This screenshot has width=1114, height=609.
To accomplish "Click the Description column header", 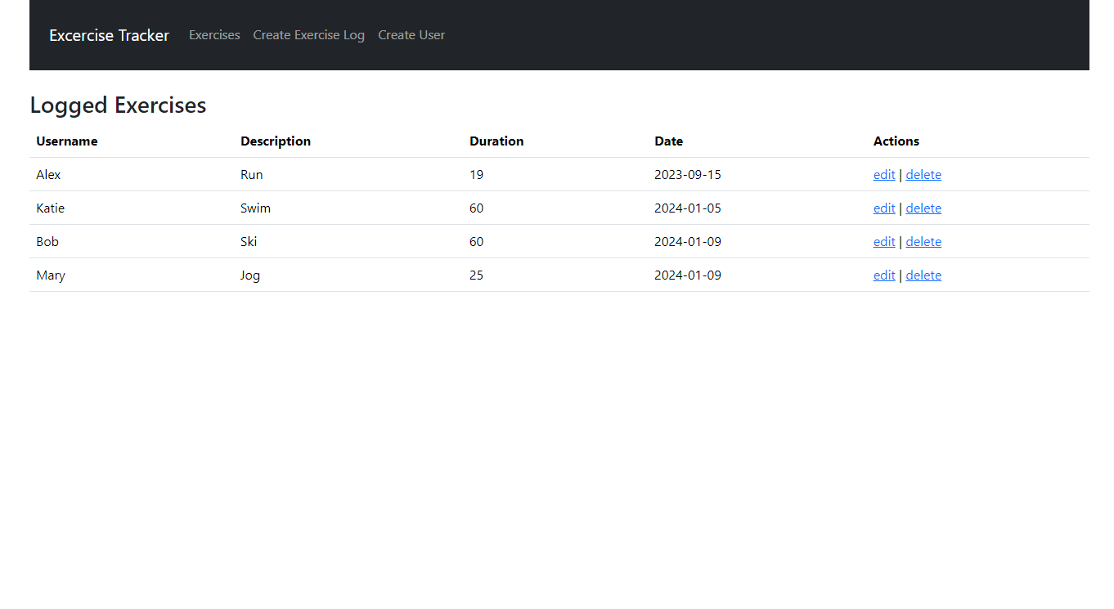I will (276, 141).
